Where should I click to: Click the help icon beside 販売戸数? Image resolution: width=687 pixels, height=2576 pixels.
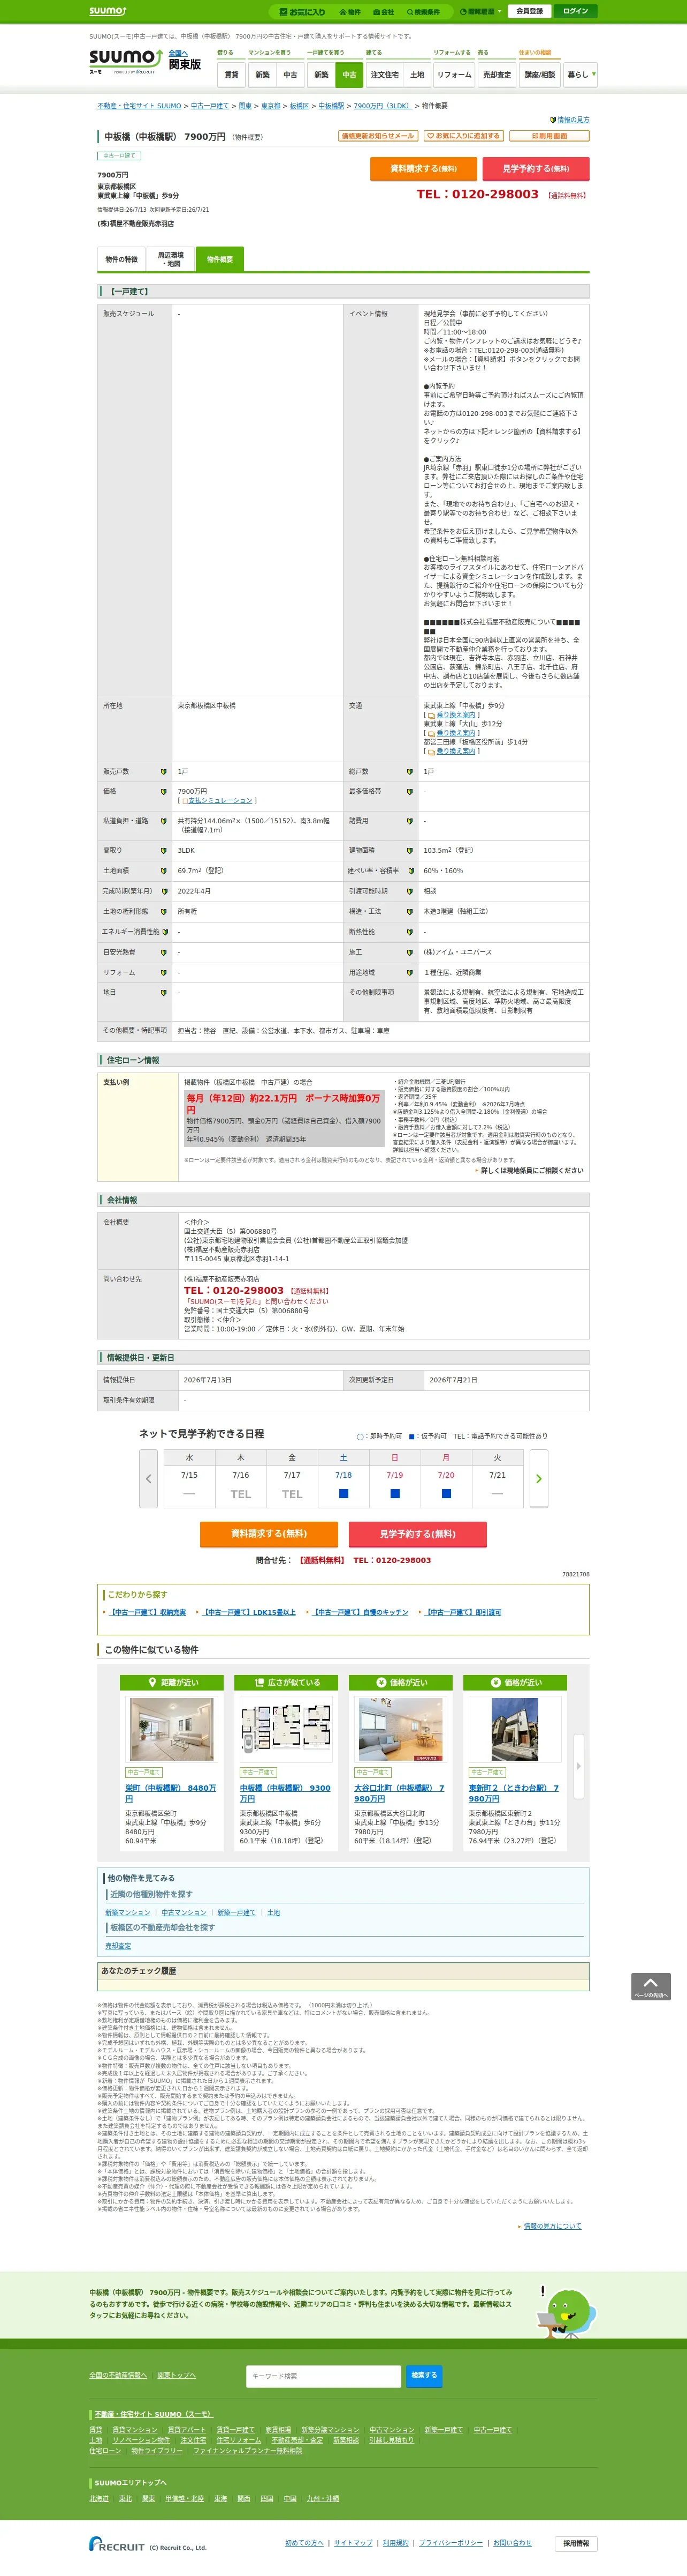[x=164, y=772]
